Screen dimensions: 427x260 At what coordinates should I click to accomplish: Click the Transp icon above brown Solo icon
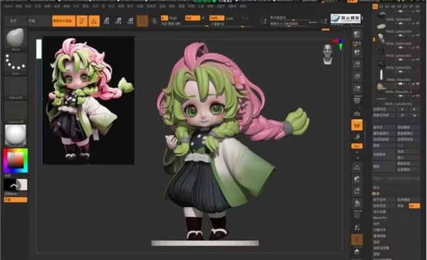tap(357, 227)
